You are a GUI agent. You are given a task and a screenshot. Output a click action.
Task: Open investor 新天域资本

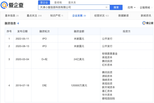click(108, 87)
